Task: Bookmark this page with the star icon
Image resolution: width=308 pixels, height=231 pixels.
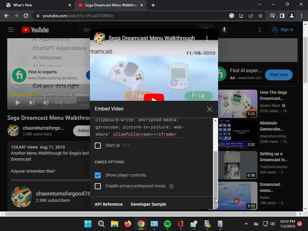Action: [x=260, y=16]
